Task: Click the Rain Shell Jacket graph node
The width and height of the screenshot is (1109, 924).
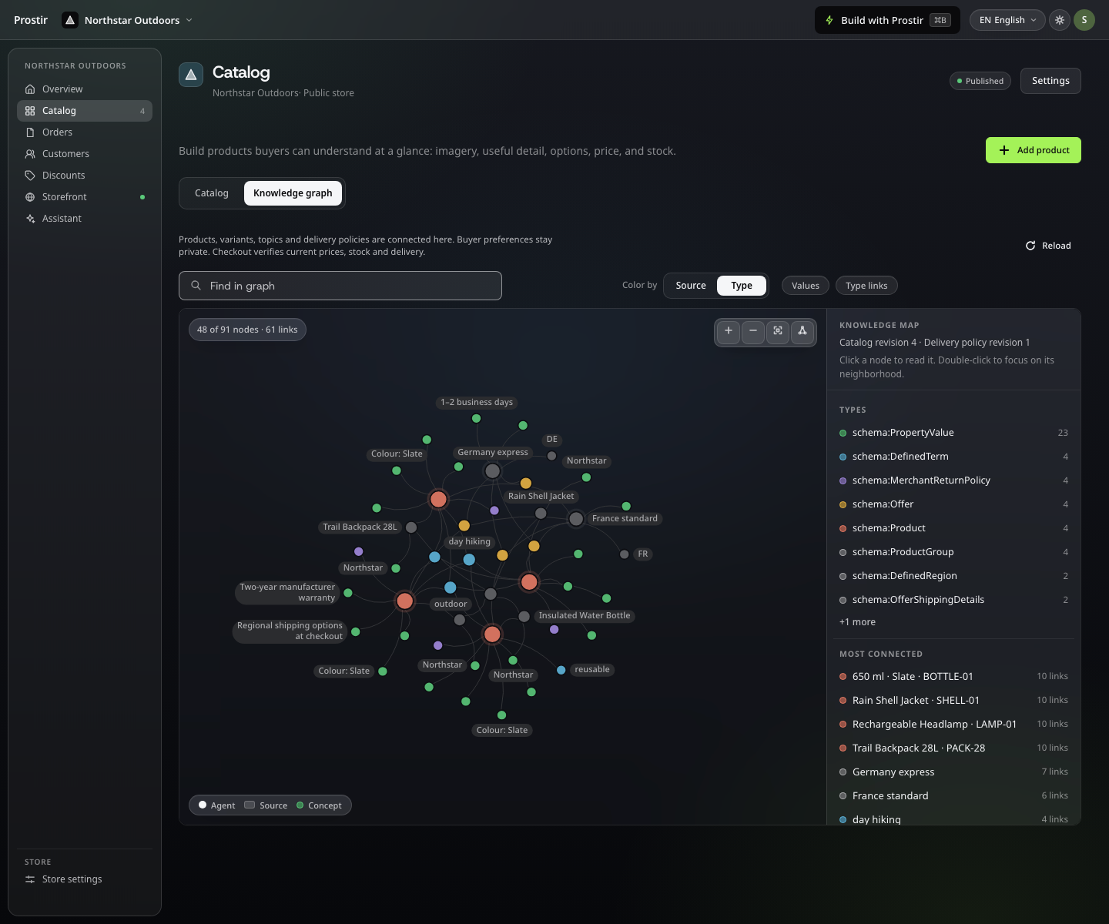Action: [x=541, y=514]
